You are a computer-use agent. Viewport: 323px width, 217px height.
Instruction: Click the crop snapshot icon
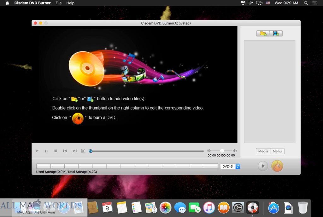tap(83, 151)
